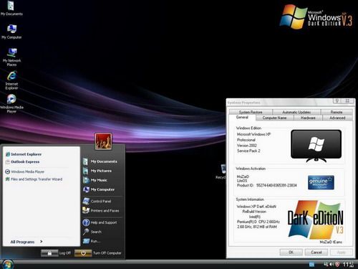Open Internet Explorer desktop icon

pos(11,80)
